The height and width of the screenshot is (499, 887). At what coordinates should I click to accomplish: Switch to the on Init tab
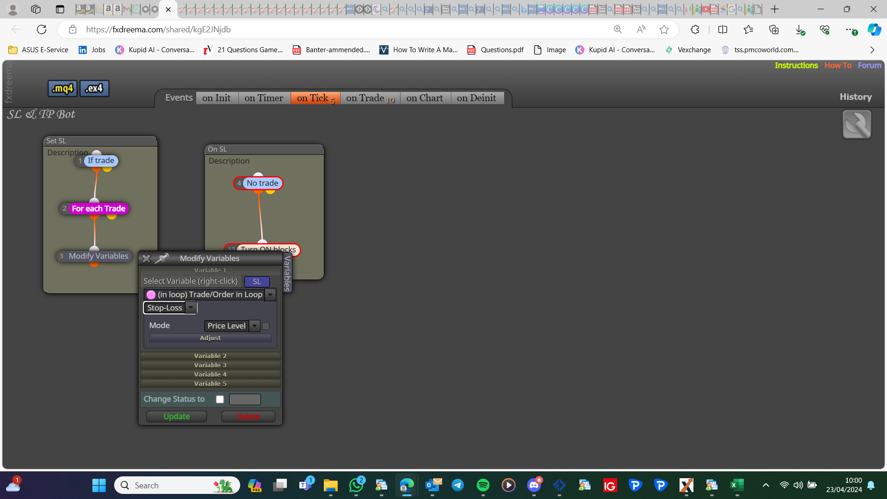217,98
